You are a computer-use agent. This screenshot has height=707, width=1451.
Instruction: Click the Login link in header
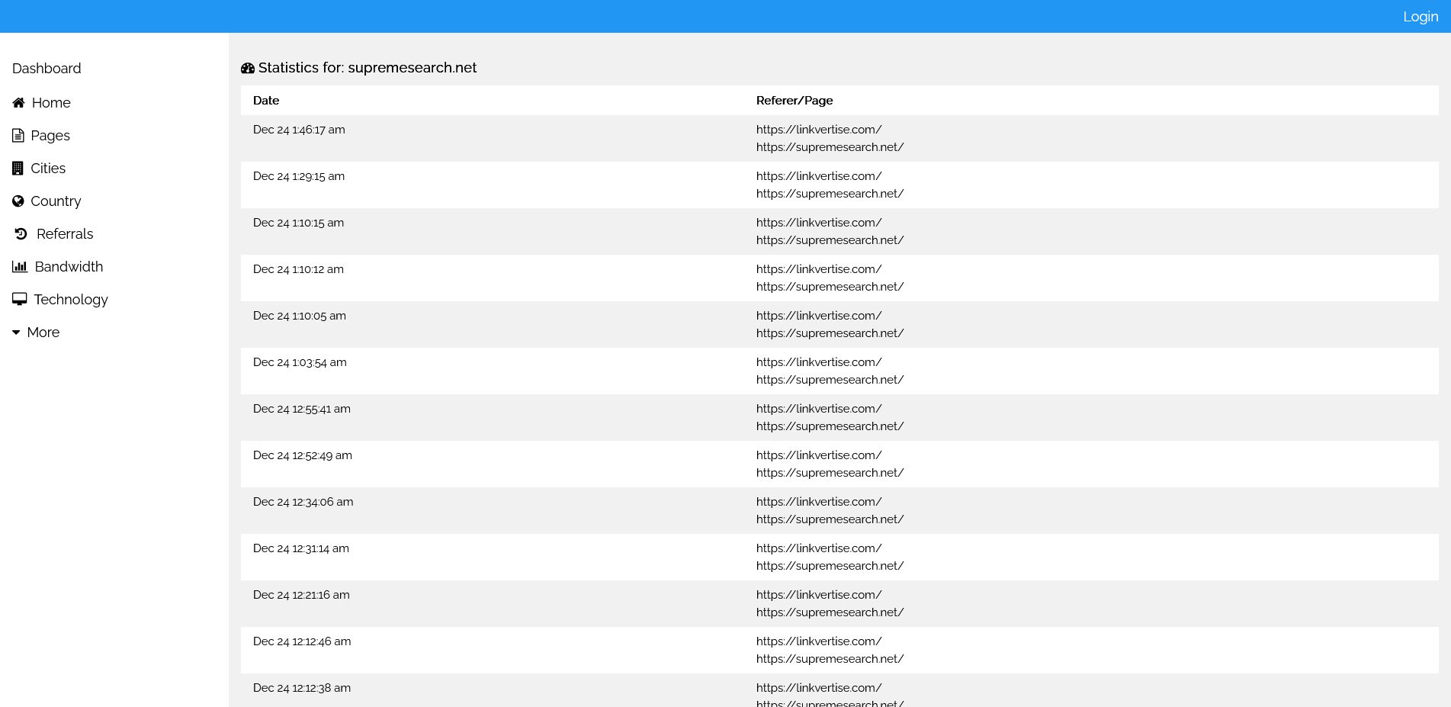point(1420,17)
